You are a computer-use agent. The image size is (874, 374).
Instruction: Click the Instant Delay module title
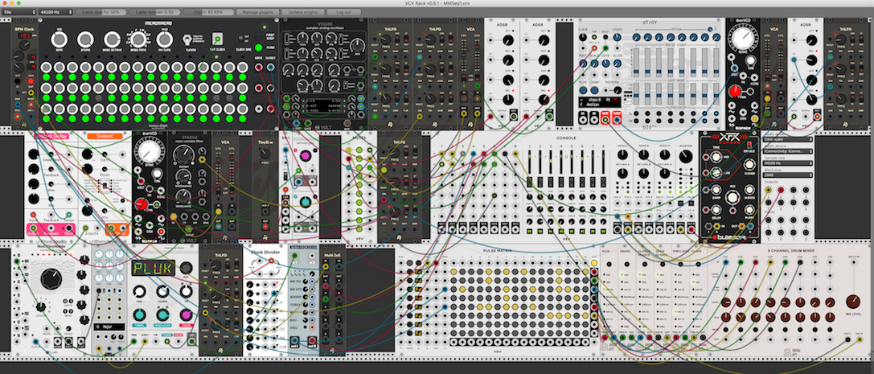(x=52, y=135)
